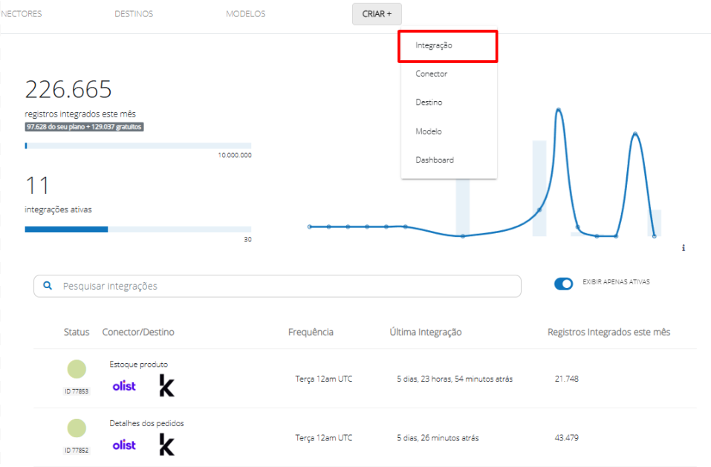Switch to the MODELOS tab

245,14
